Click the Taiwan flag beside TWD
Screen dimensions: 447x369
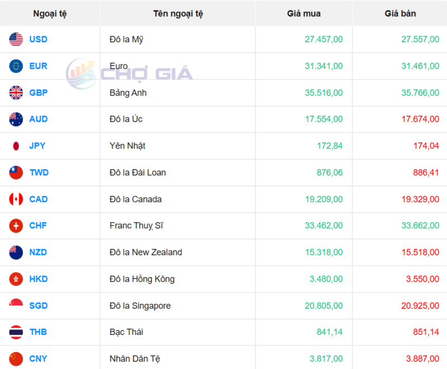[x=16, y=172]
